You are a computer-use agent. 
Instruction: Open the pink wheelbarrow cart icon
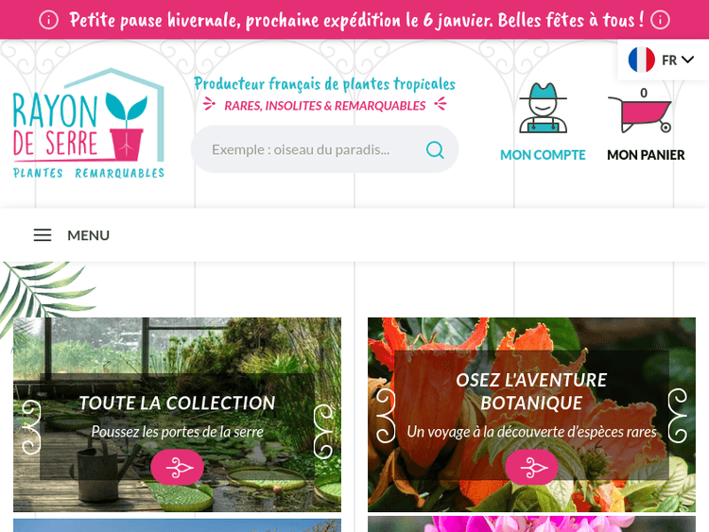[x=640, y=115]
